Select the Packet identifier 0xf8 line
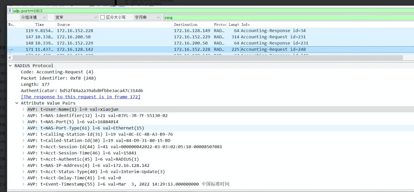 [58, 78]
